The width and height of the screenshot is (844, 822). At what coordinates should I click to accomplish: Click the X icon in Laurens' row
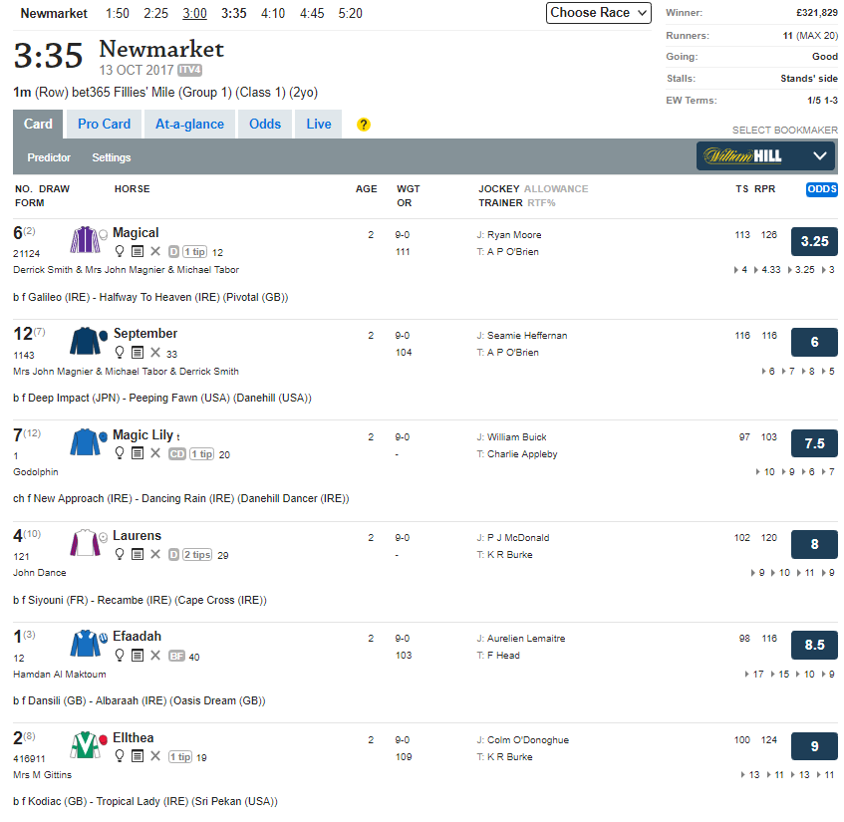pyautogui.click(x=155, y=554)
